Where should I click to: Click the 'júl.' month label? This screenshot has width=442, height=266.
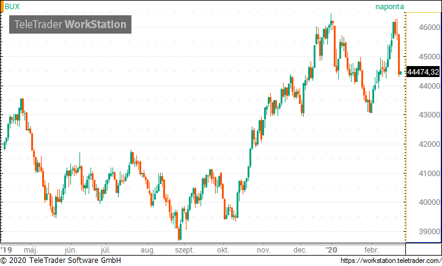(106, 250)
